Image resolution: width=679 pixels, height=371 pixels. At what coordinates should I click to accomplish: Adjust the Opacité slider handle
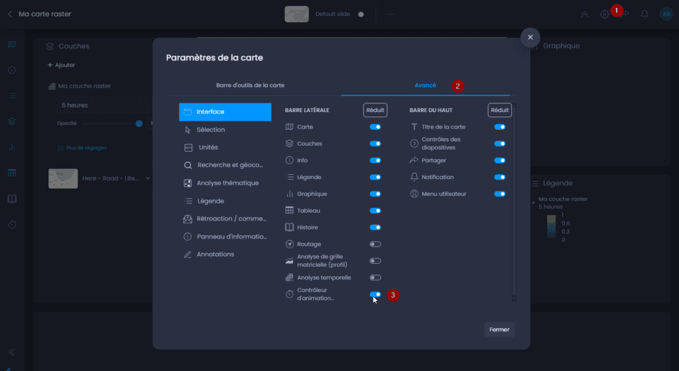tap(139, 124)
